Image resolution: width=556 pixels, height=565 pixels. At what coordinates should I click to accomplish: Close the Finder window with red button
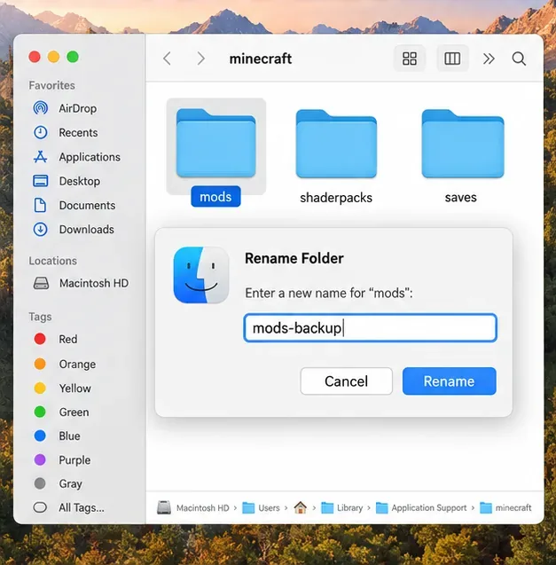(x=35, y=57)
